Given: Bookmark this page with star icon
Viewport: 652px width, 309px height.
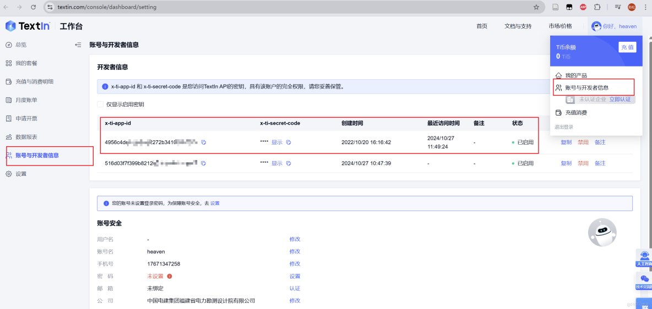Looking at the screenshot, I should pyautogui.click(x=536, y=7).
